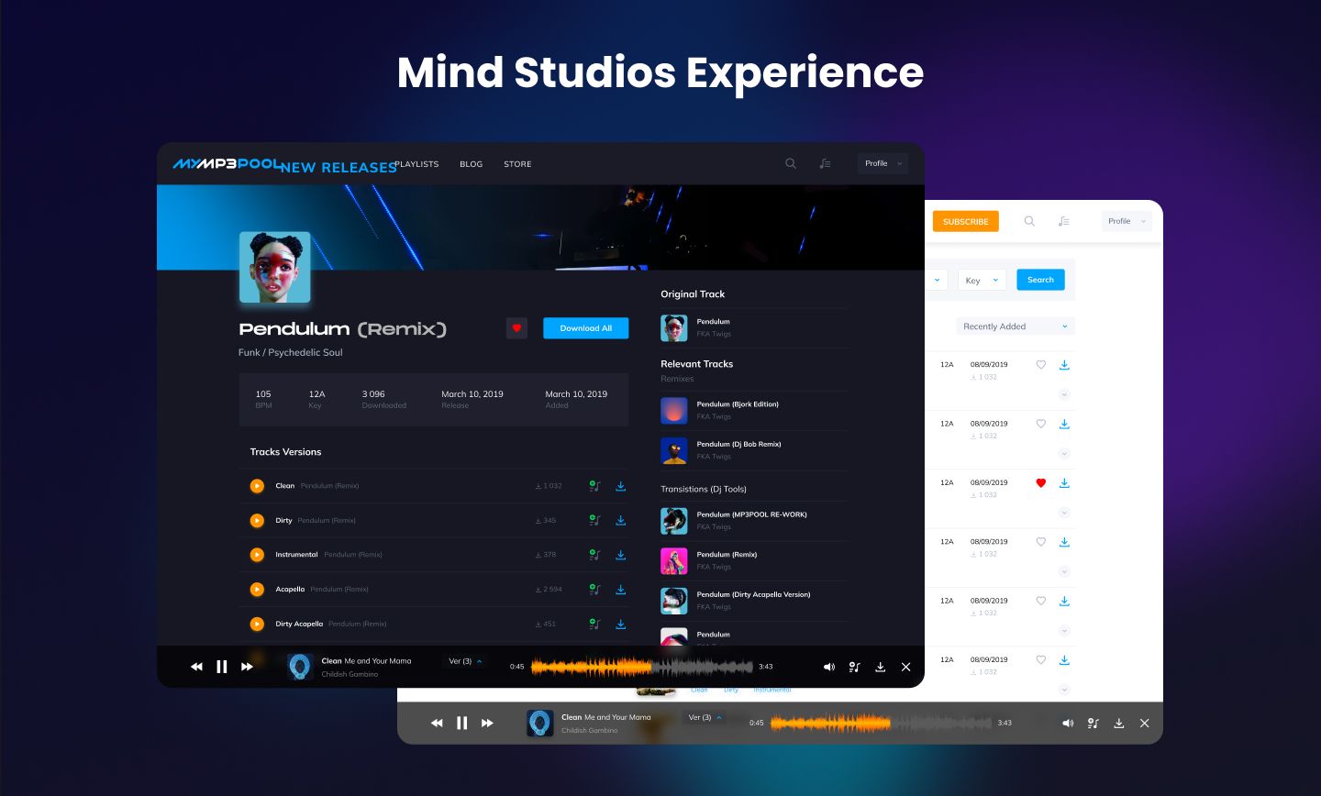Screen dimensions: 1321x796
Task: Click the MYMP3POOL logo
Action: 227,164
